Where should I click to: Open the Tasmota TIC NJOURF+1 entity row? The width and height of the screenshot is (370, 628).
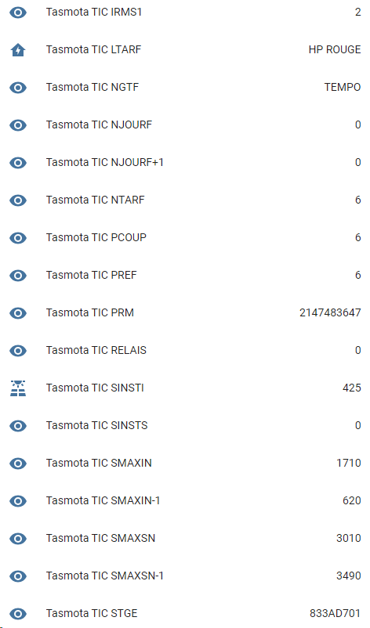(185, 163)
